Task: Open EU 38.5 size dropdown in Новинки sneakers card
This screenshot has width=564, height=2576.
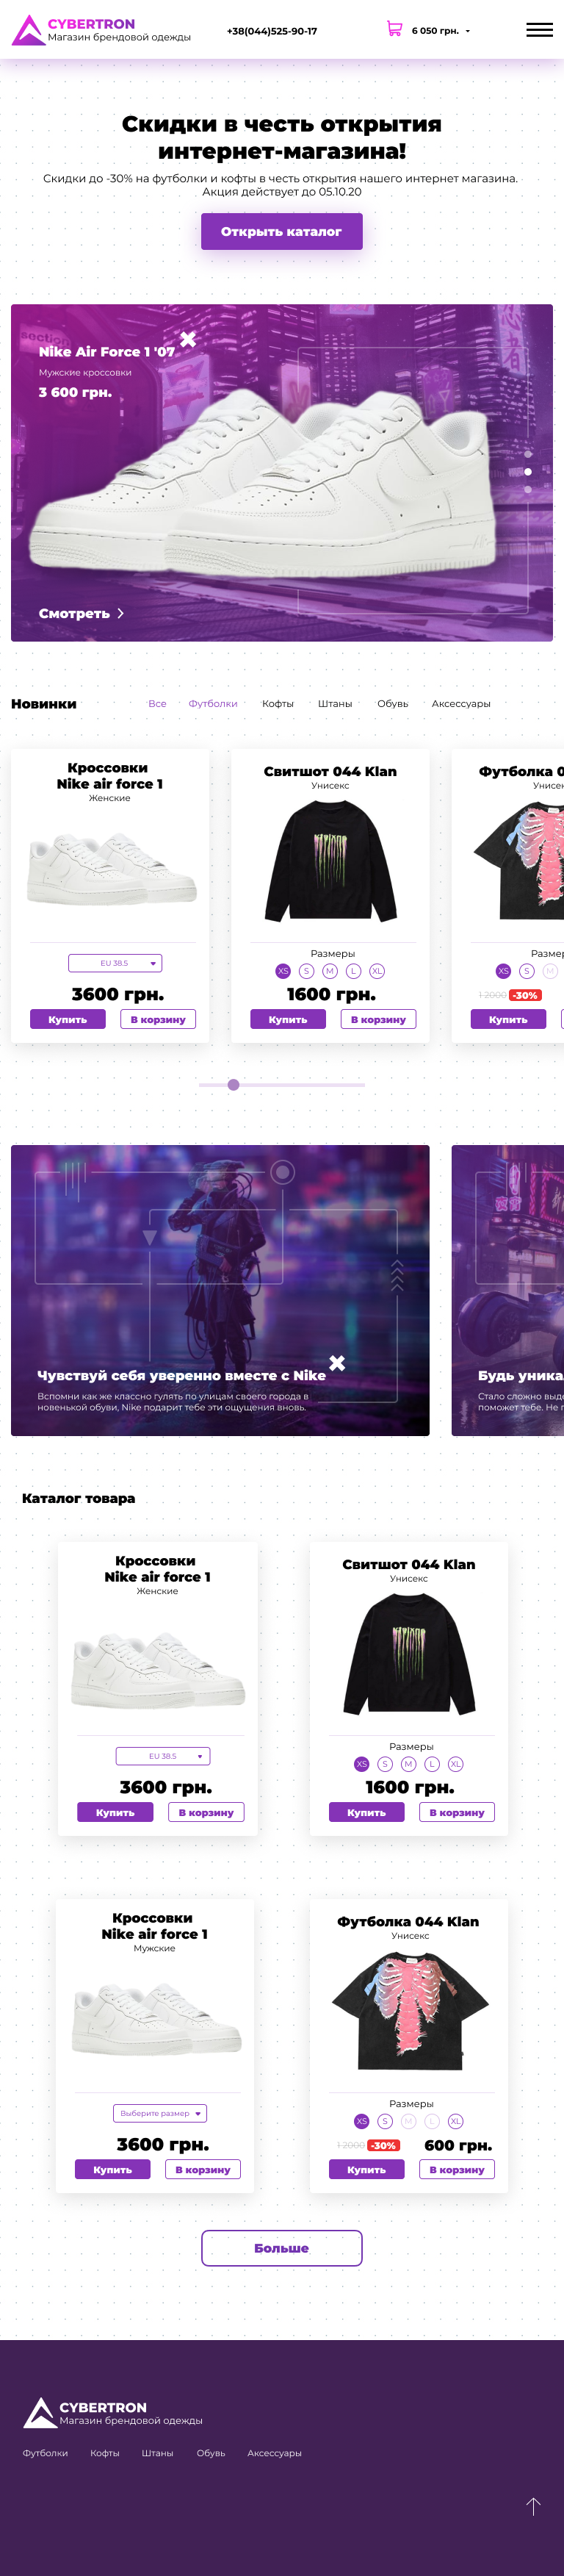Action: click(115, 963)
